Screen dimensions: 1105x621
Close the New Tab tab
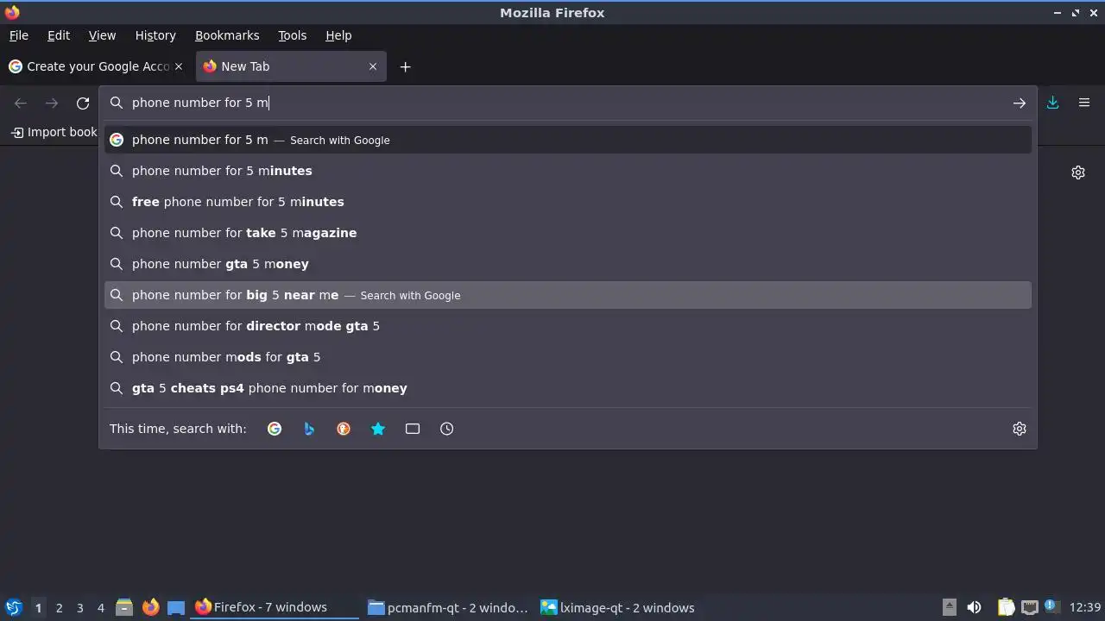373,66
